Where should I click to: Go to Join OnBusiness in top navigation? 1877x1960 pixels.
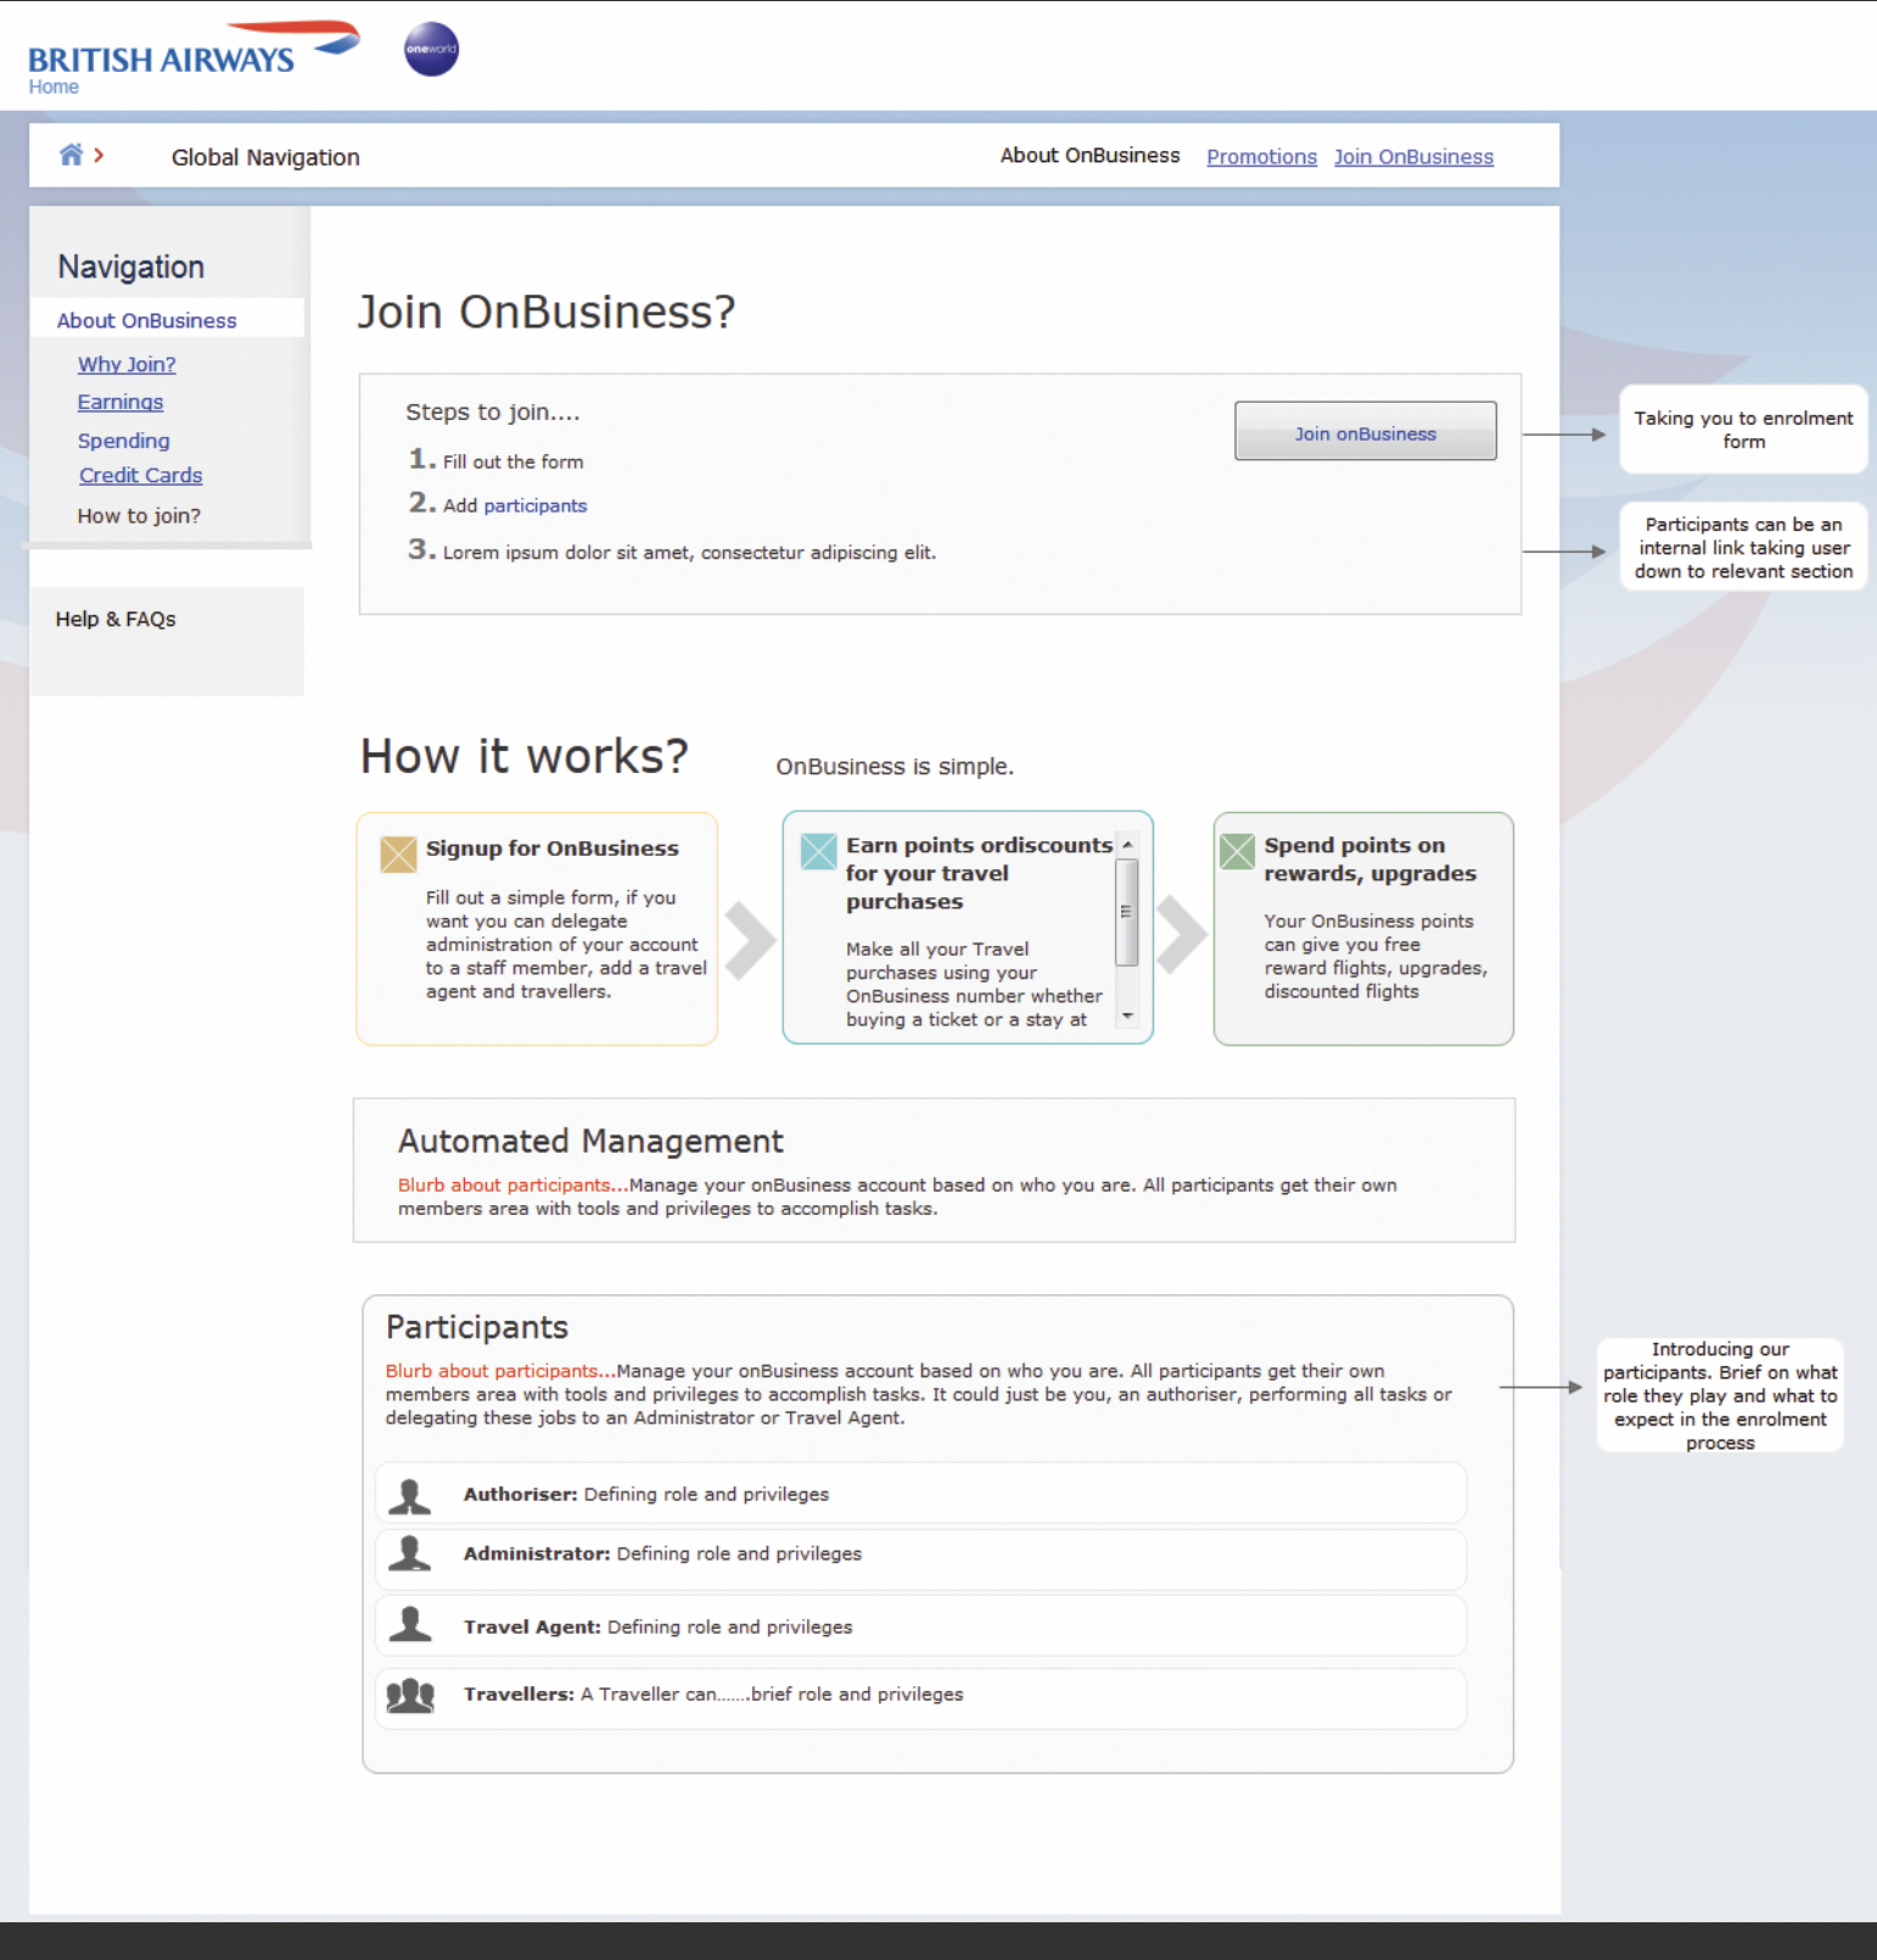[1413, 157]
